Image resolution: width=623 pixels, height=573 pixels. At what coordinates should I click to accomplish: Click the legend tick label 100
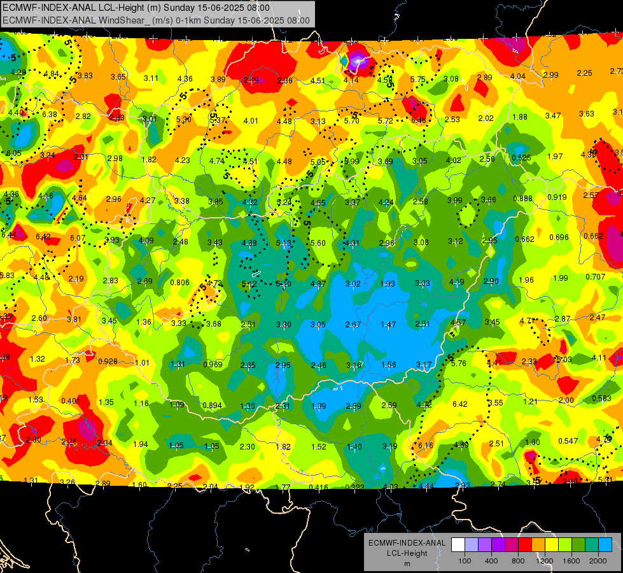pos(465,561)
